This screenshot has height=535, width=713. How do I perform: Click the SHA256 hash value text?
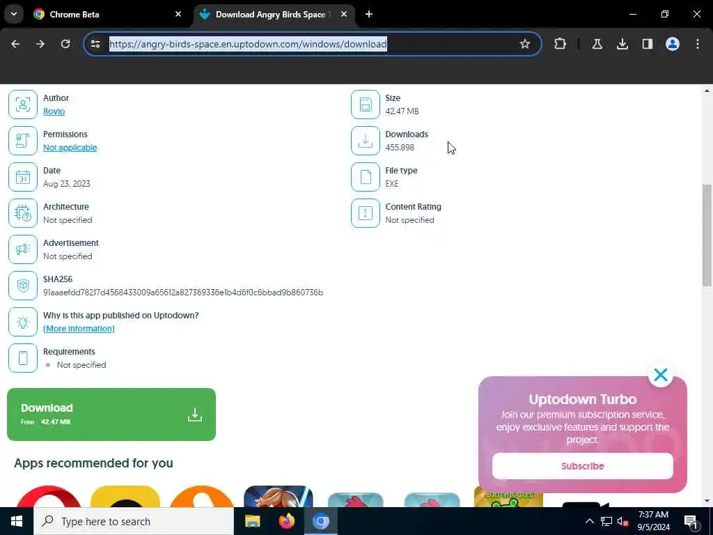pyautogui.click(x=183, y=292)
